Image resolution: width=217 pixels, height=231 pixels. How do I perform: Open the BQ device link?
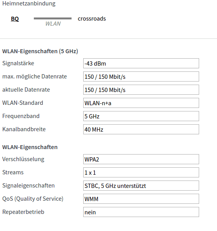(15, 19)
